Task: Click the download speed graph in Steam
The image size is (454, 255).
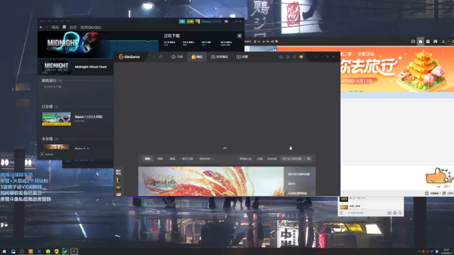Action: click(x=131, y=46)
